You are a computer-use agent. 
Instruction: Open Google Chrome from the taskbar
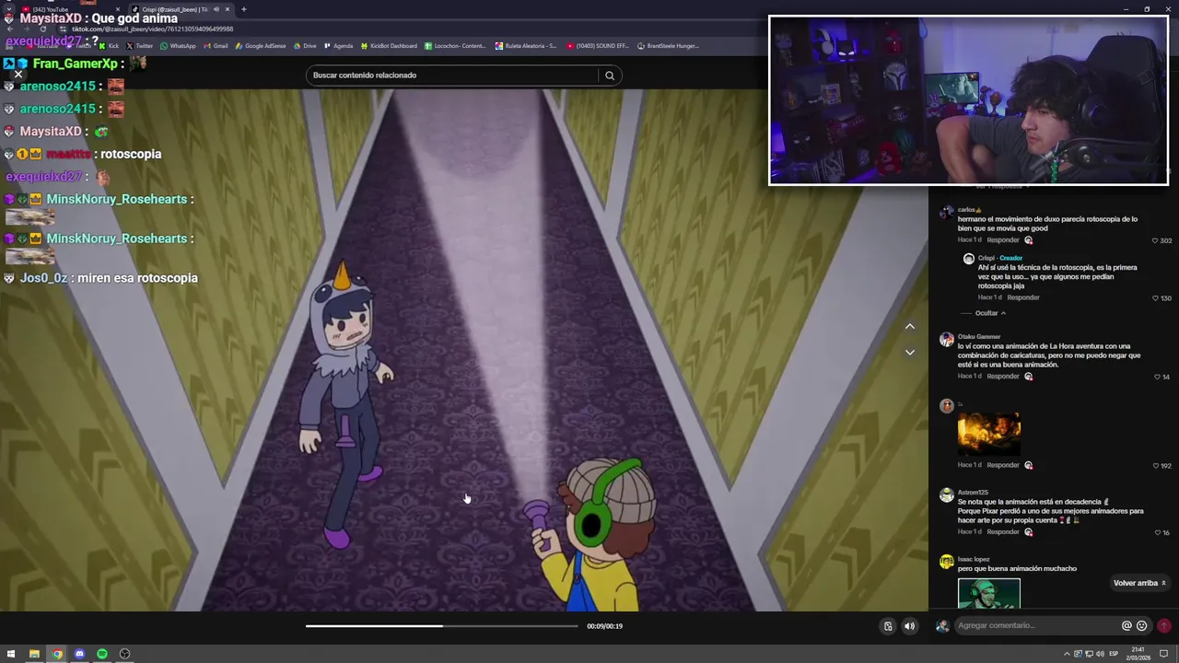(x=57, y=654)
